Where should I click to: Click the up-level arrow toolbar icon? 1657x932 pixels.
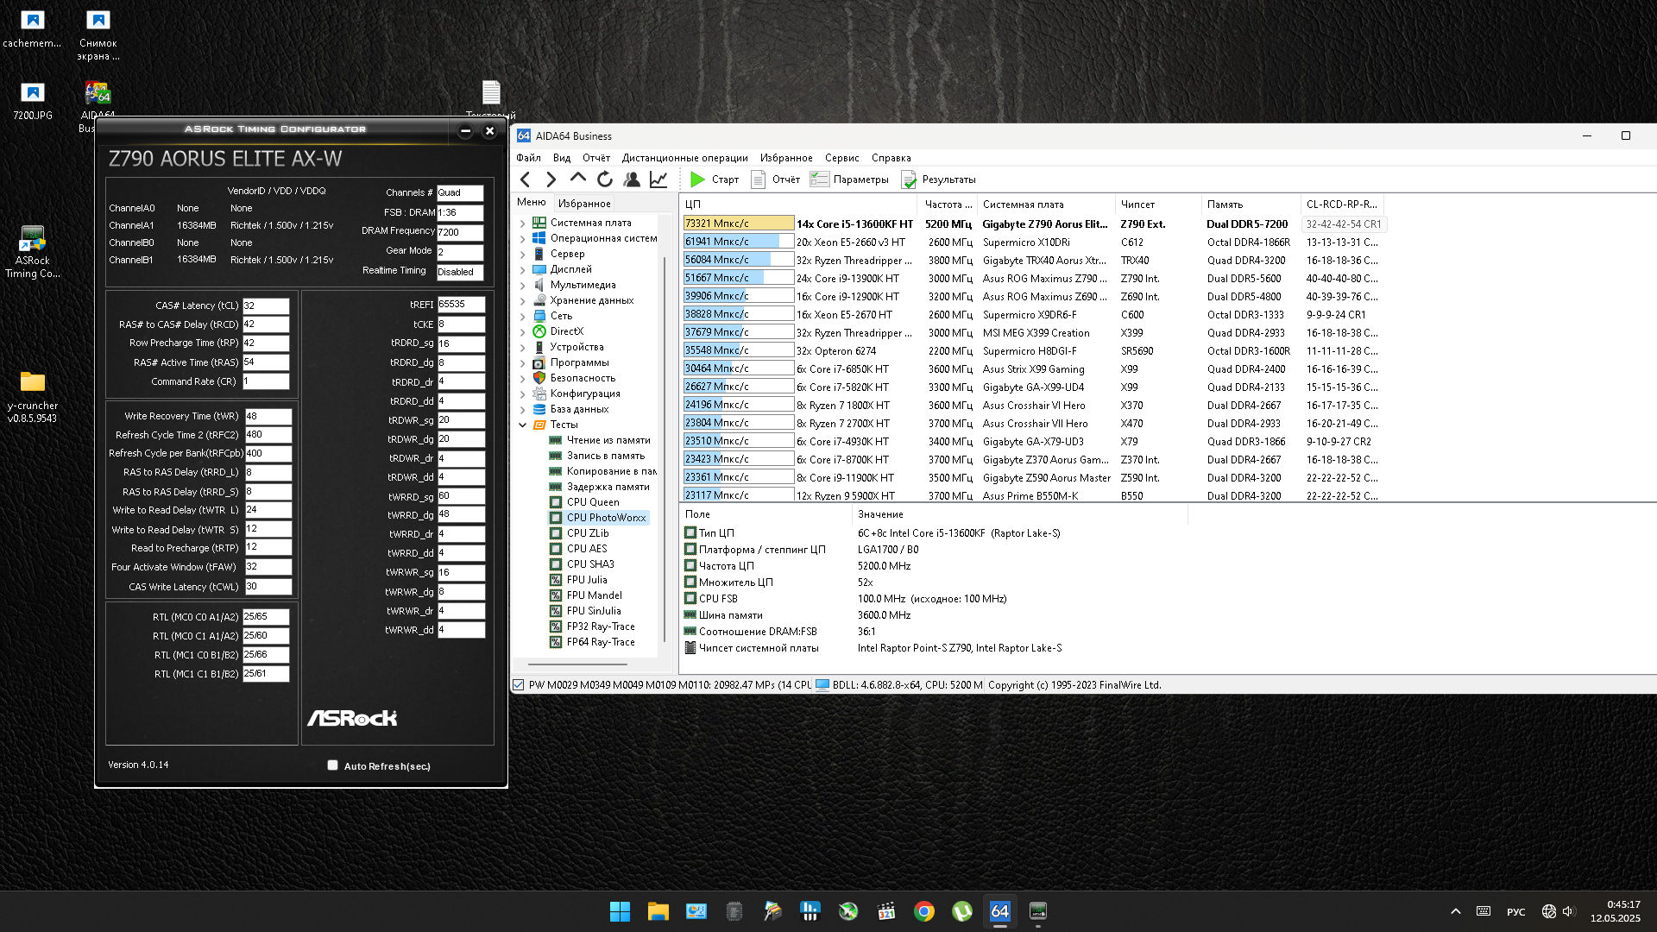click(x=577, y=178)
